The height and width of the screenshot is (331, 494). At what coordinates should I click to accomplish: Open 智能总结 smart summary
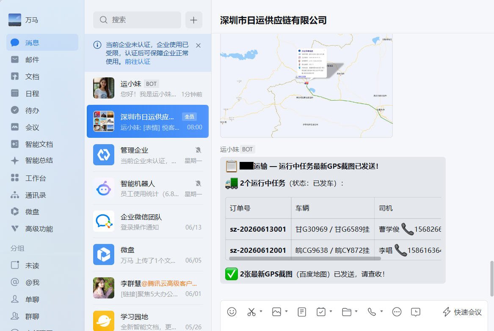tap(42, 161)
